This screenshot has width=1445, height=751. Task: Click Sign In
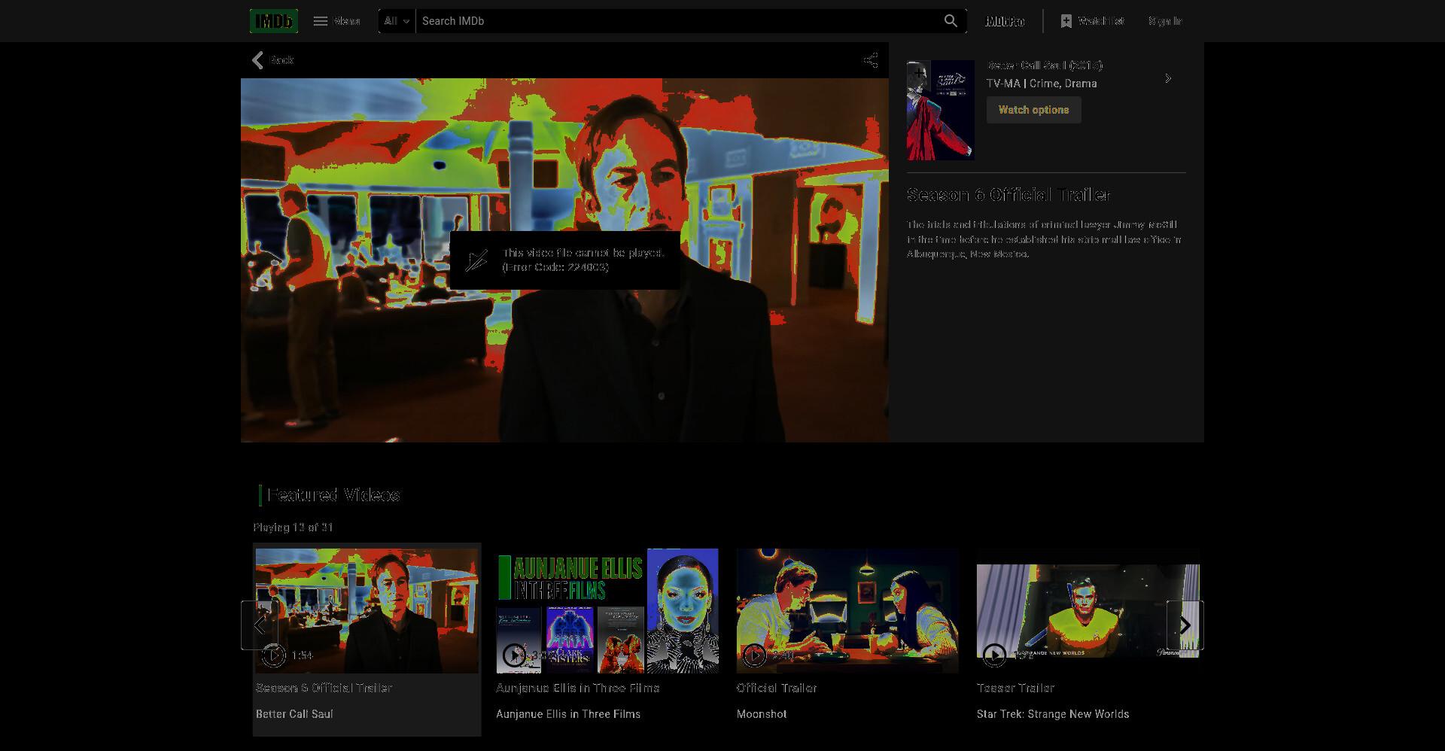[1165, 21]
